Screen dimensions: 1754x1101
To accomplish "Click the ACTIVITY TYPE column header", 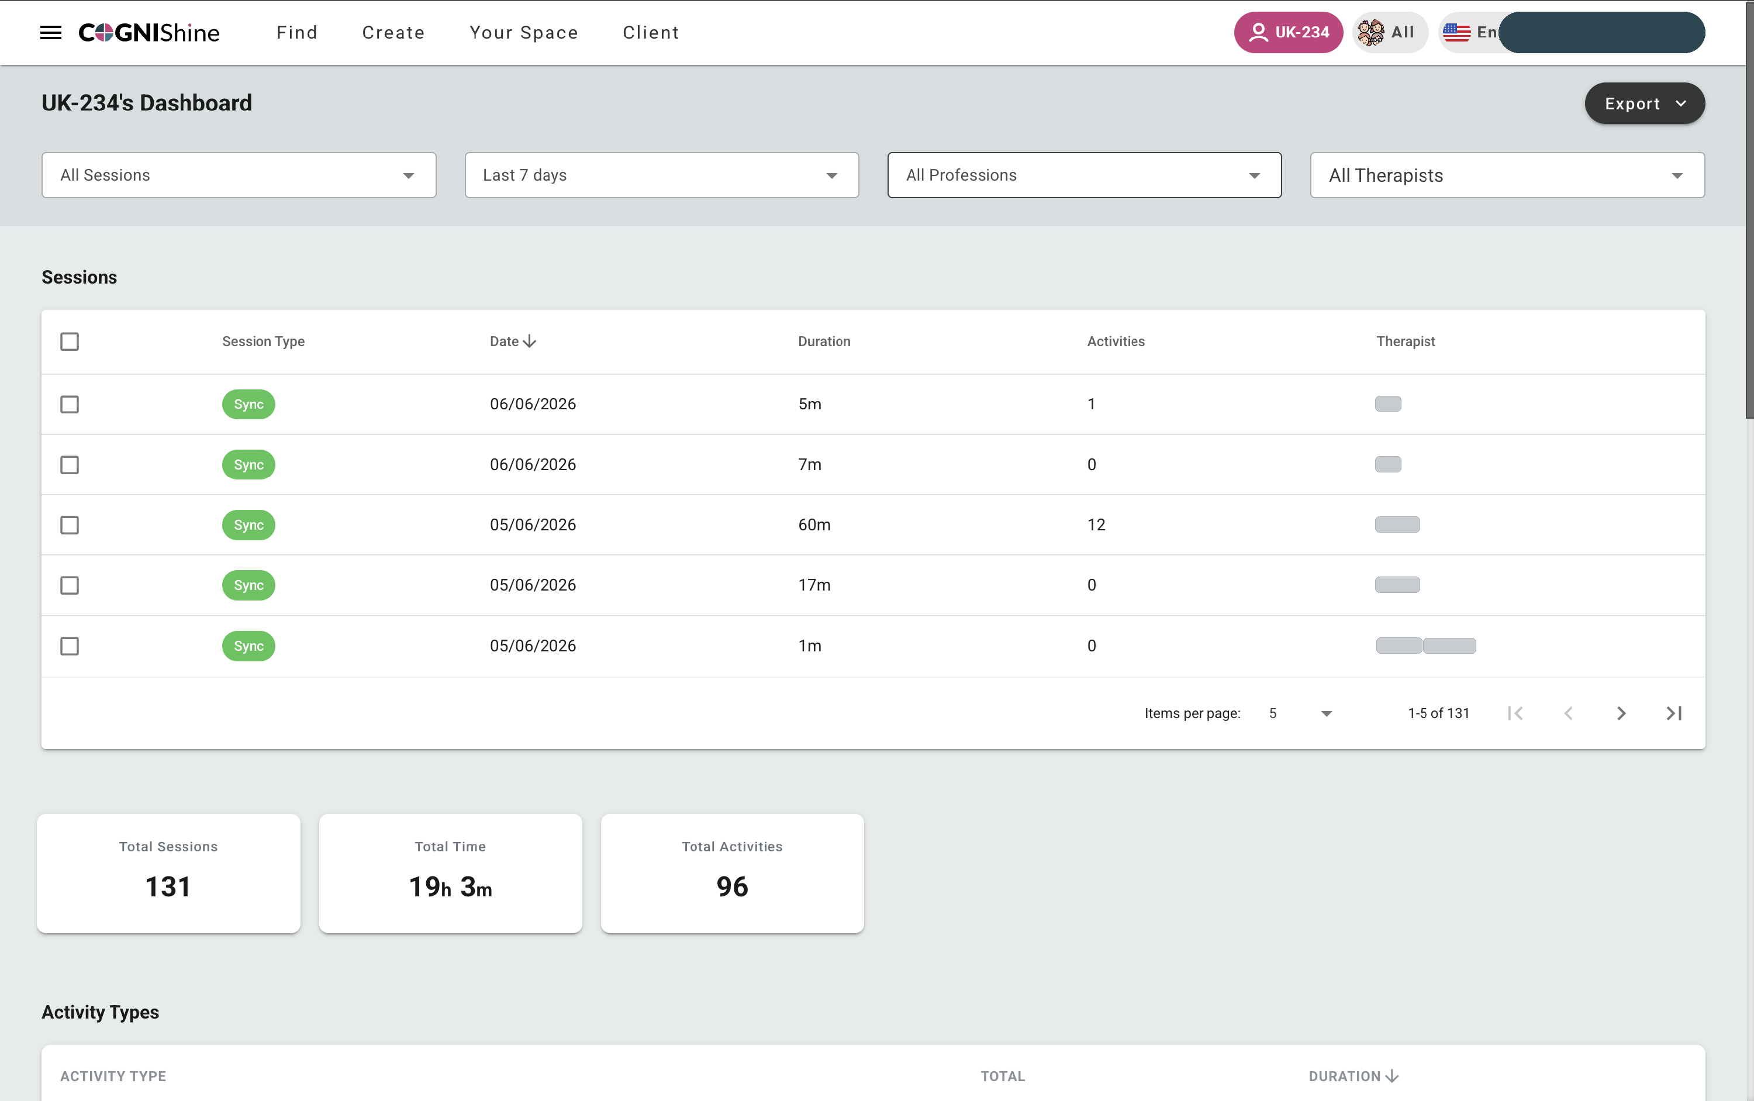I will 113,1076.
